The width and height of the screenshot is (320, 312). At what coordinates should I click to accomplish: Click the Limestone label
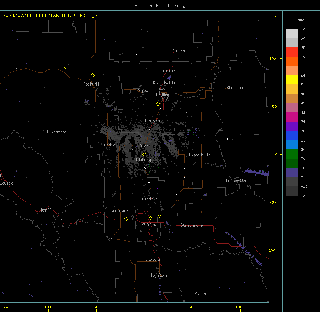[57, 132]
